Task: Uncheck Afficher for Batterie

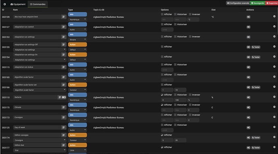Action: [162, 95]
